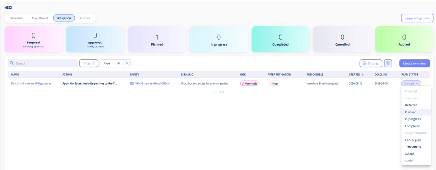Click the 2026-08-13 created cell

point(355,83)
